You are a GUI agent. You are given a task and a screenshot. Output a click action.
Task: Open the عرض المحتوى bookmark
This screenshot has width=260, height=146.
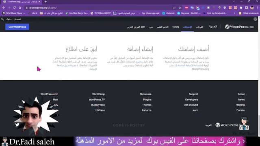coord(124,13)
